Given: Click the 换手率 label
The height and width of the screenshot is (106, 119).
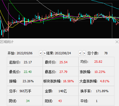Looking at the screenshot, I should coord(86,91).
